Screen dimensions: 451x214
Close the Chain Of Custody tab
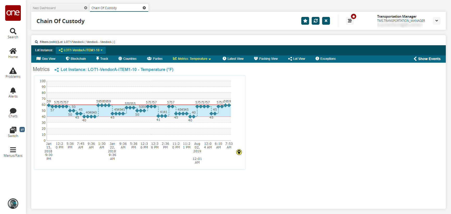pos(144,8)
